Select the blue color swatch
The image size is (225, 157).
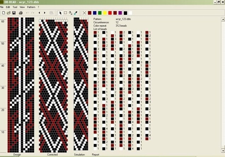94,13
